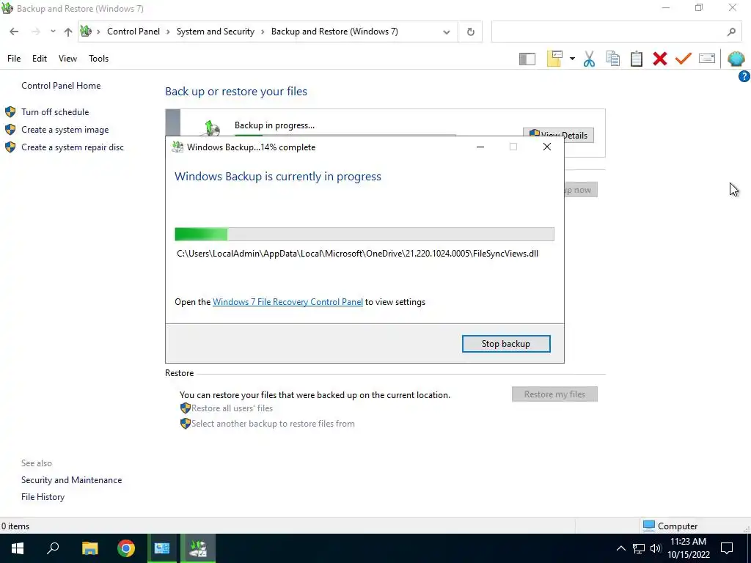
Task: Click the Back up or restore your files heading
Action: pyautogui.click(x=236, y=92)
